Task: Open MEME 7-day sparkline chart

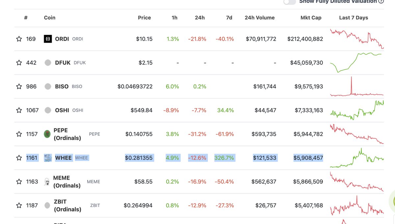Action: point(357,182)
